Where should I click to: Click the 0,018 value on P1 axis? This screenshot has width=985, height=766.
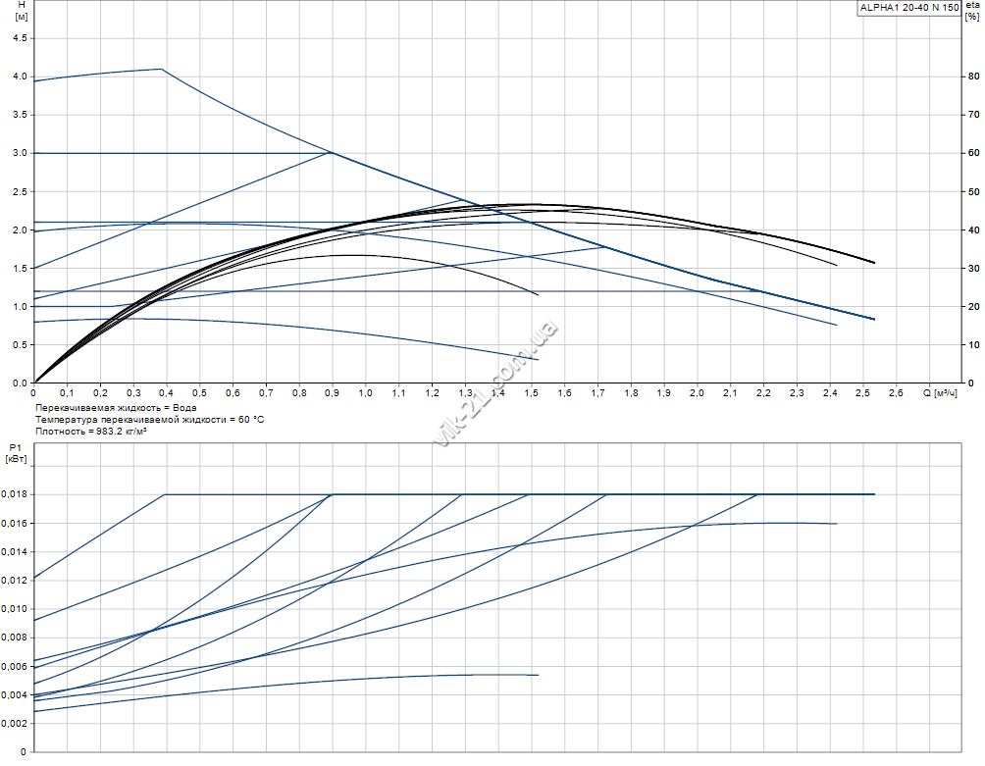(14, 494)
